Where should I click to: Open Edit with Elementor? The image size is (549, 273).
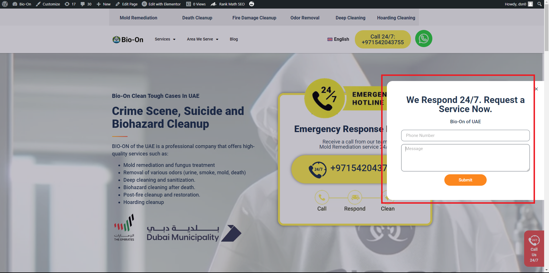pyautogui.click(x=161, y=4)
